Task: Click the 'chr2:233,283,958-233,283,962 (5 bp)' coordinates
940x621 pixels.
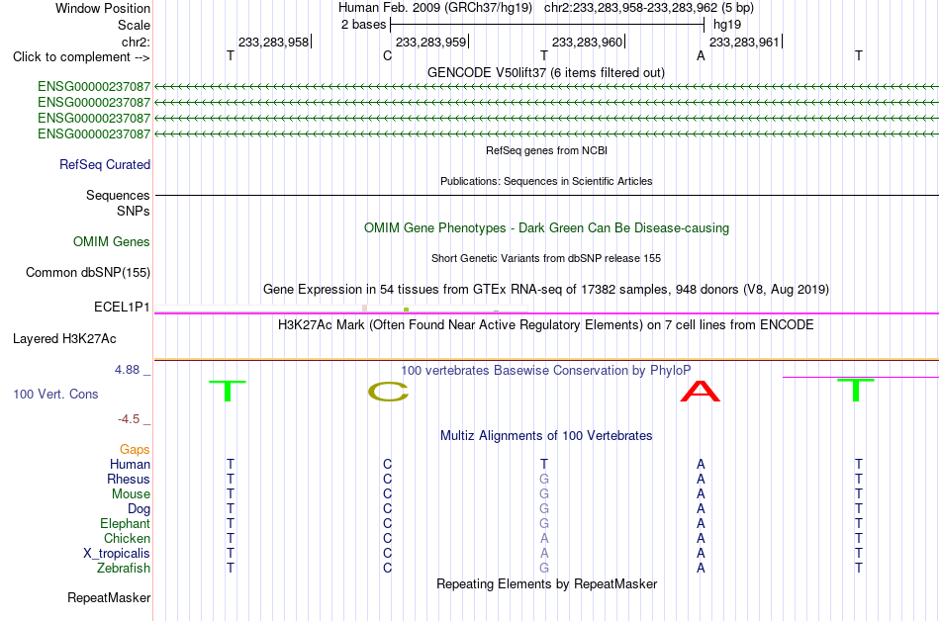Action: 649,8
